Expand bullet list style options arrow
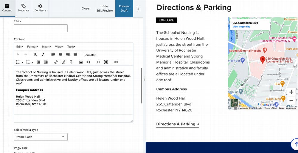 [22, 62]
